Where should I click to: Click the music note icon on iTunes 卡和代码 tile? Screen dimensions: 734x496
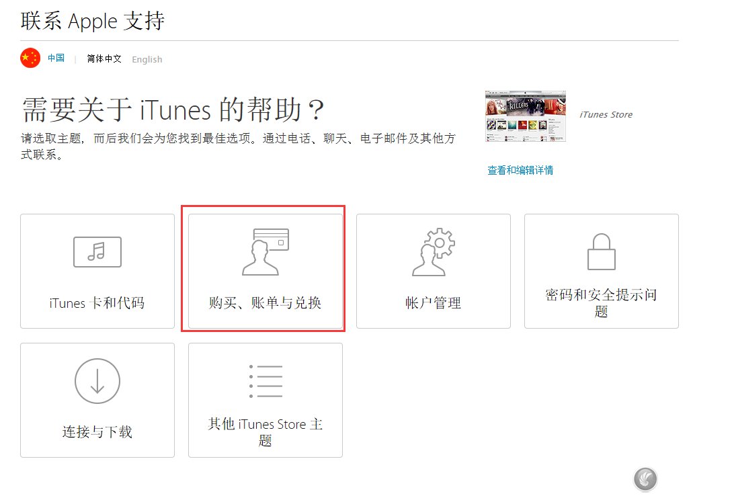[x=97, y=251]
